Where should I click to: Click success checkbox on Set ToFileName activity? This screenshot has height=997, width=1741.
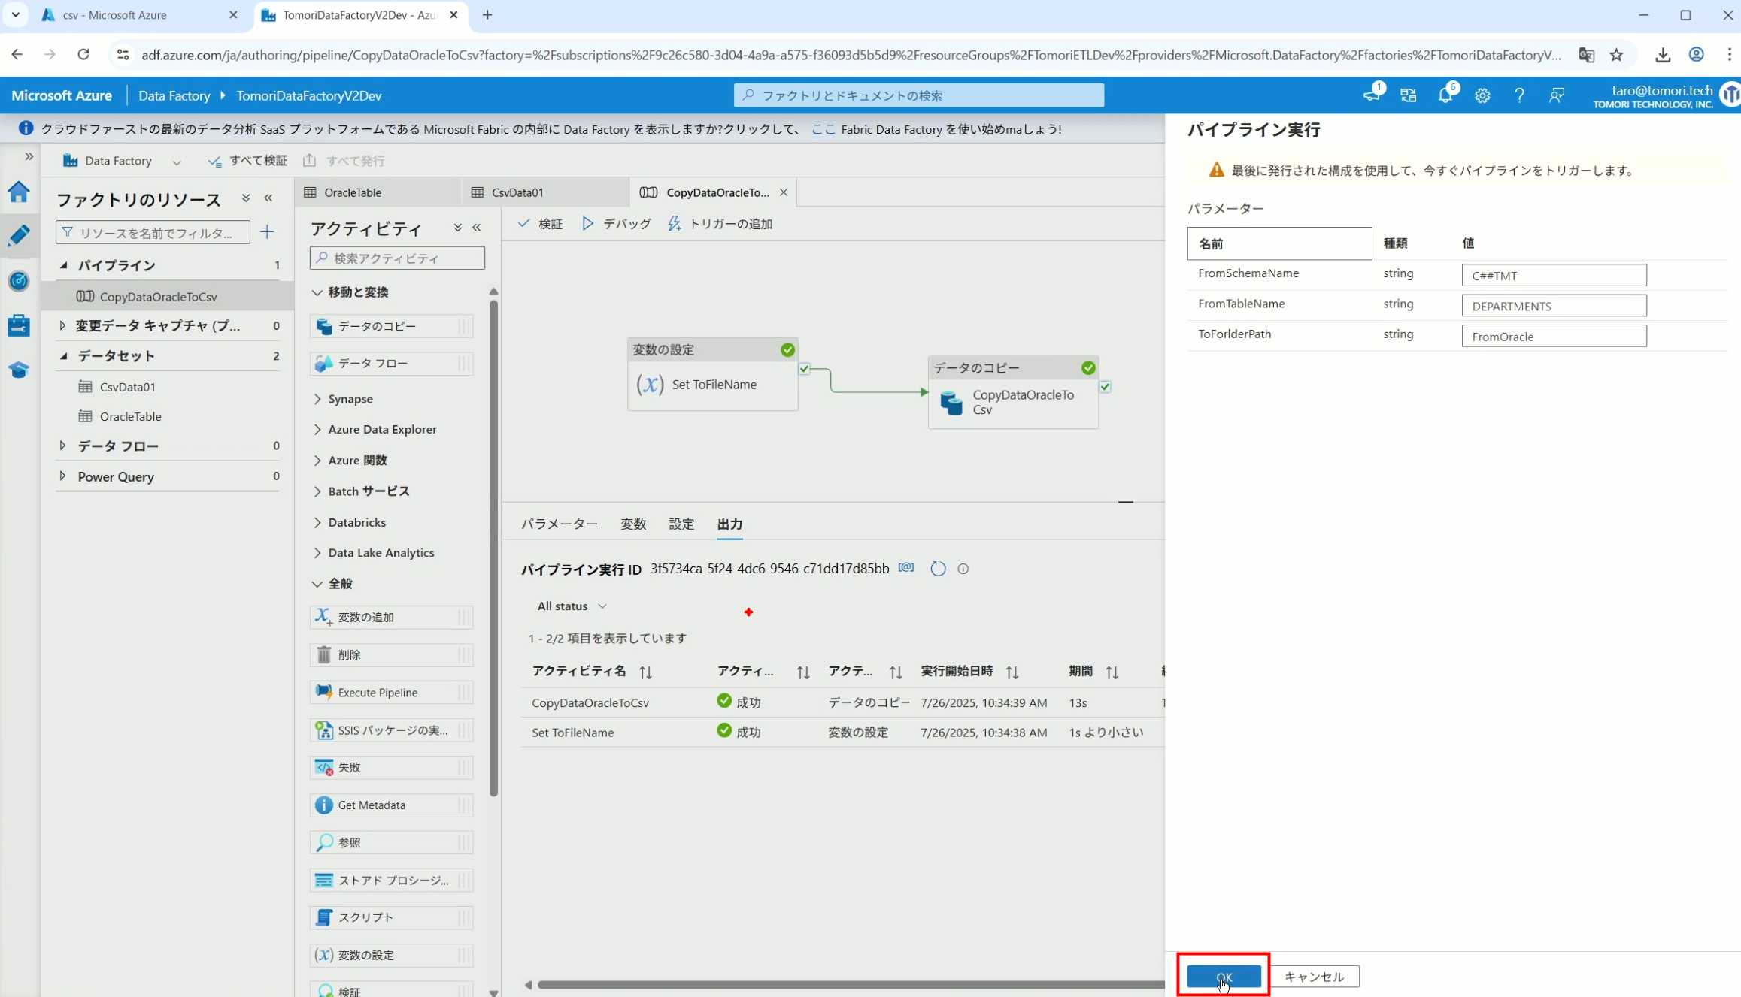(805, 368)
